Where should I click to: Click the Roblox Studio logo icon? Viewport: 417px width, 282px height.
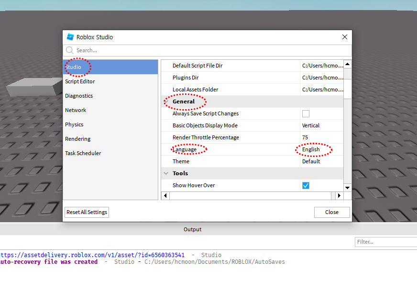click(x=70, y=37)
